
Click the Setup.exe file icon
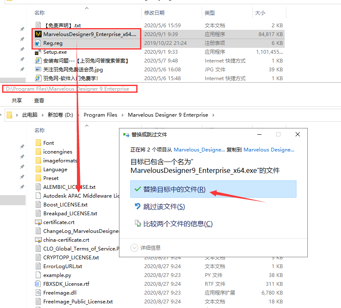(38, 52)
